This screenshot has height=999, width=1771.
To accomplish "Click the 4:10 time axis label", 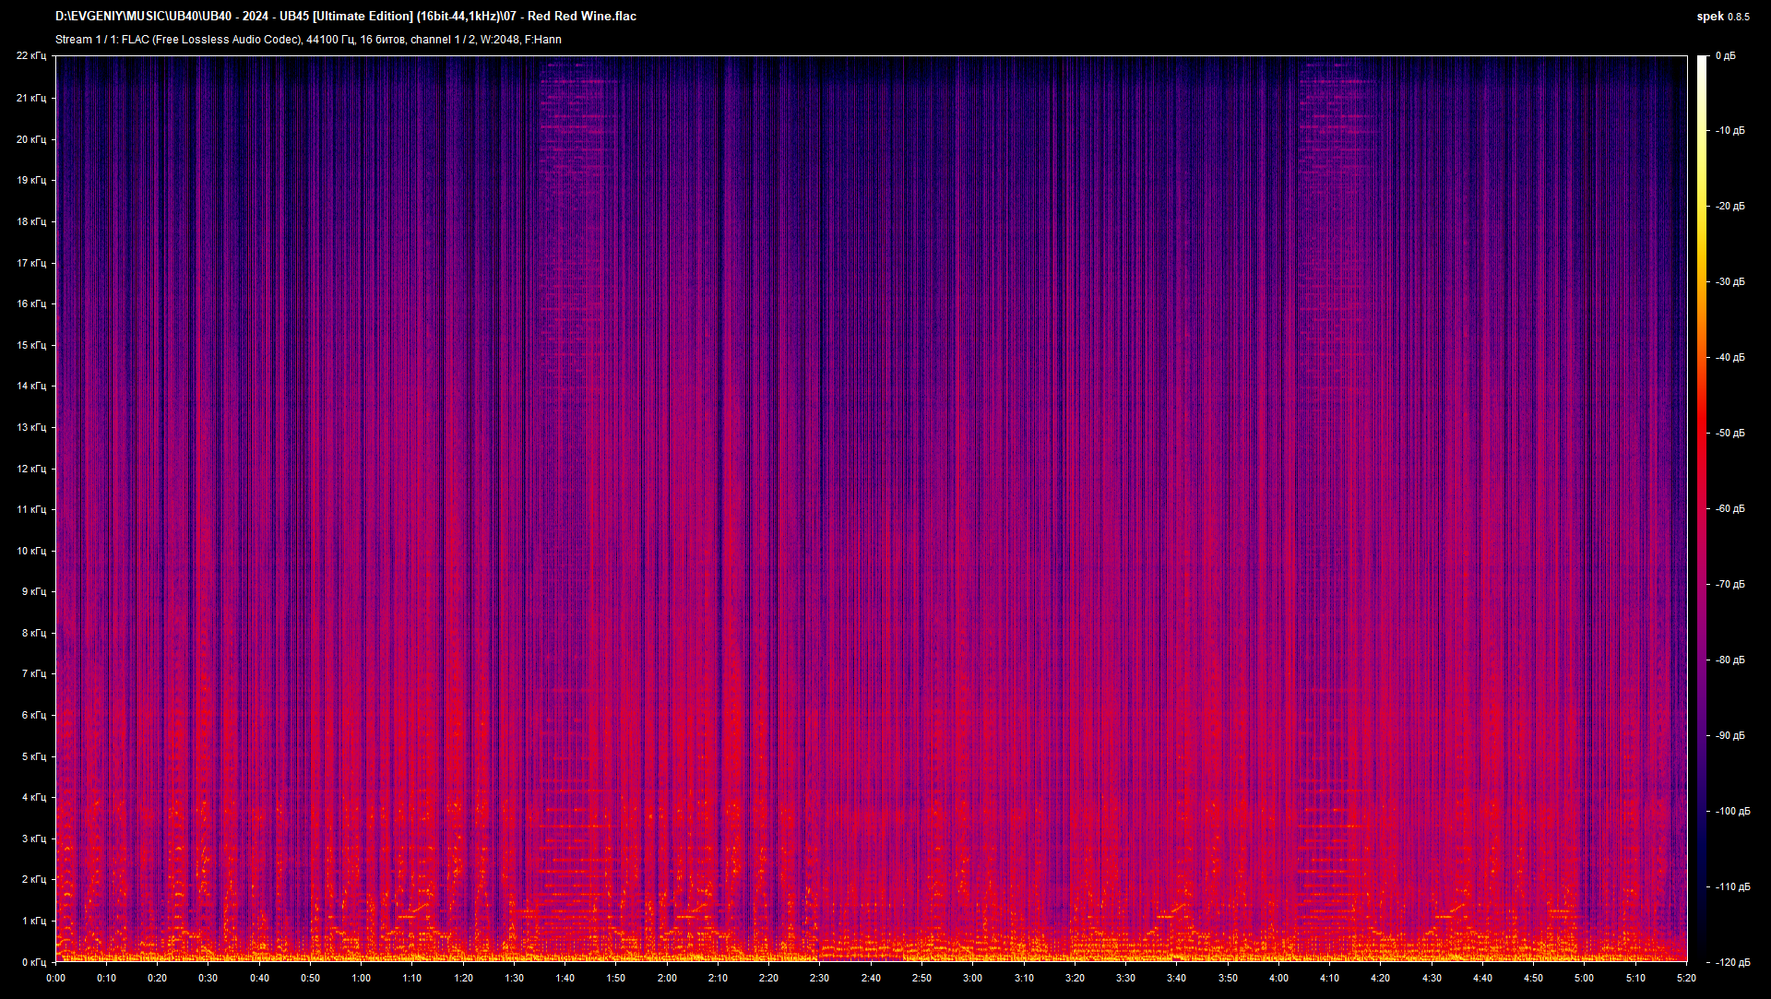I will pyautogui.click(x=1330, y=978).
